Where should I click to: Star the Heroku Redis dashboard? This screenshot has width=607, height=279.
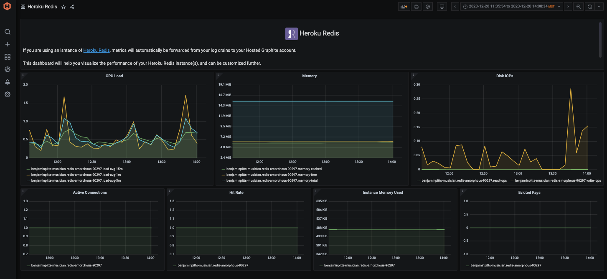[x=63, y=6]
